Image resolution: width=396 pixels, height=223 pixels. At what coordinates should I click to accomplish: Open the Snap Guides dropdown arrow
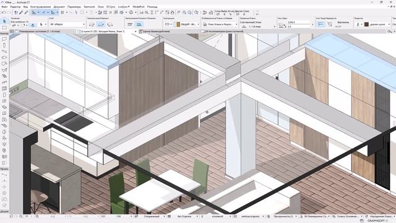(x=48, y=12)
